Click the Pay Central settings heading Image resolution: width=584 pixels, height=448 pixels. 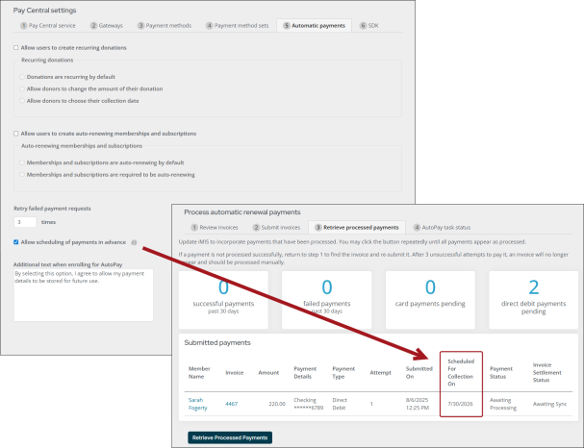[x=44, y=11]
